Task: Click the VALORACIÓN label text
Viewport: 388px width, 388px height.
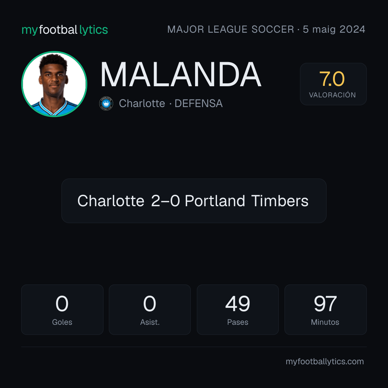Action: tap(332, 95)
